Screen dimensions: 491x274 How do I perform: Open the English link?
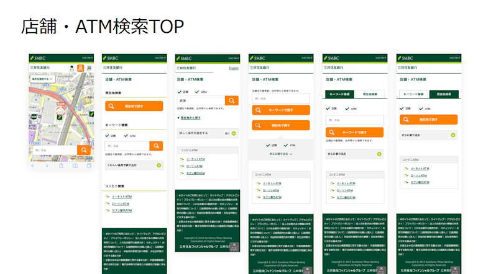(x=234, y=68)
